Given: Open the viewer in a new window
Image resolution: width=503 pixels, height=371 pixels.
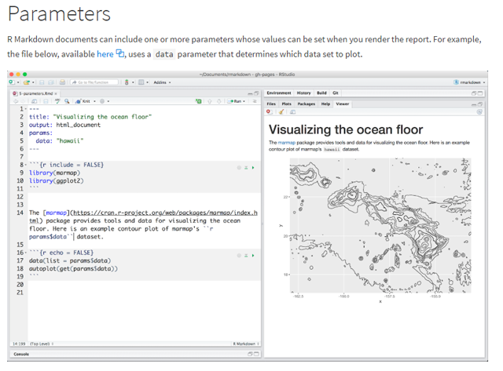Looking at the screenshot, I should click(293, 111).
